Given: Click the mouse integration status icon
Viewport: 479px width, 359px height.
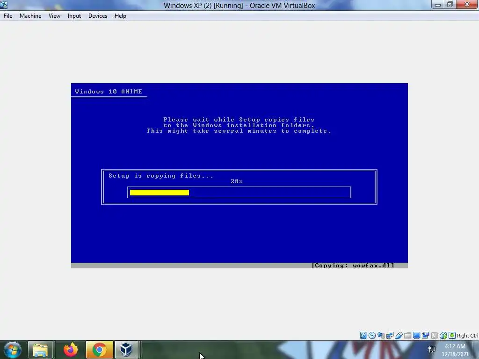Looking at the screenshot, I should 443,336.
